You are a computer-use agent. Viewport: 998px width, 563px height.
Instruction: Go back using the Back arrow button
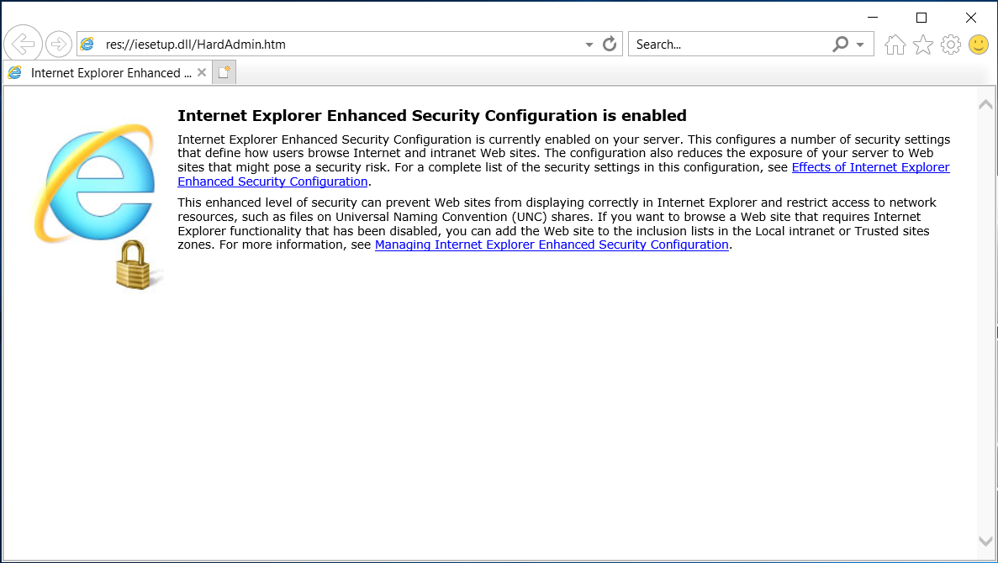point(23,44)
